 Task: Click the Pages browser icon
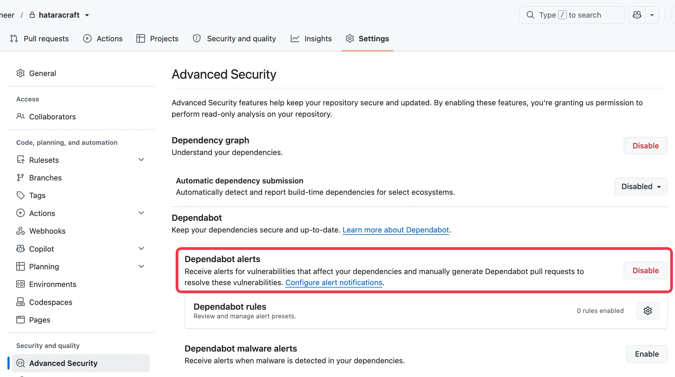(x=20, y=320)
